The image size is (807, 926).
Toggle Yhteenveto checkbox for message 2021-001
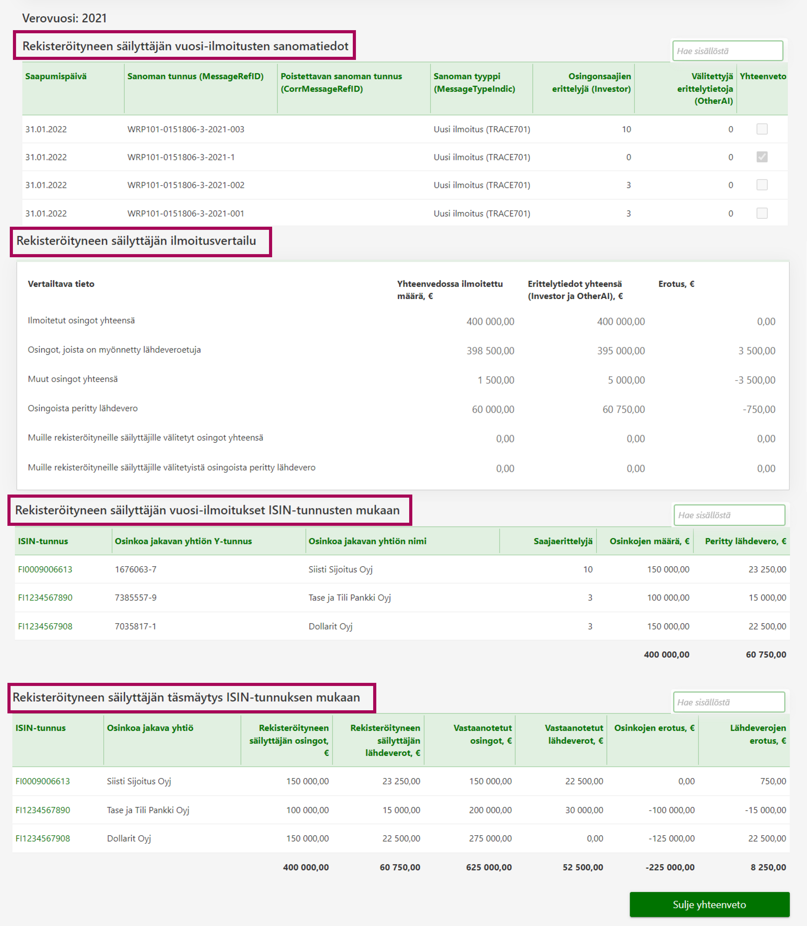(762, 213)
